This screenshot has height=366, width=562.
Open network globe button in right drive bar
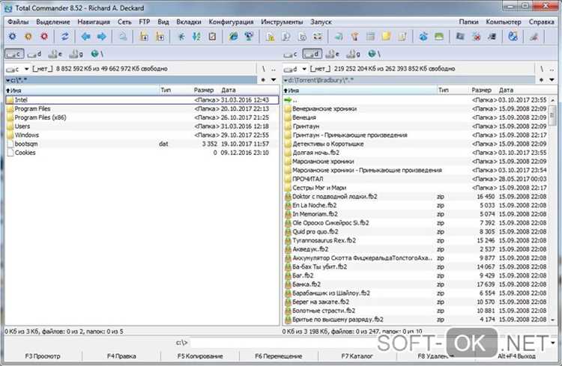tap(374, 54)
